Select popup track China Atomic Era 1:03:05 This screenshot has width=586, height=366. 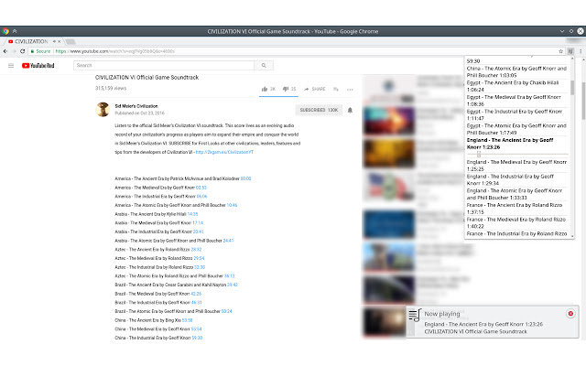click(x=516, y=71)
